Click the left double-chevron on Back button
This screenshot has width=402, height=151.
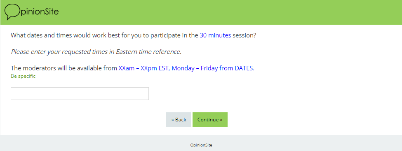pyautogui.click(x=173, y=120)
